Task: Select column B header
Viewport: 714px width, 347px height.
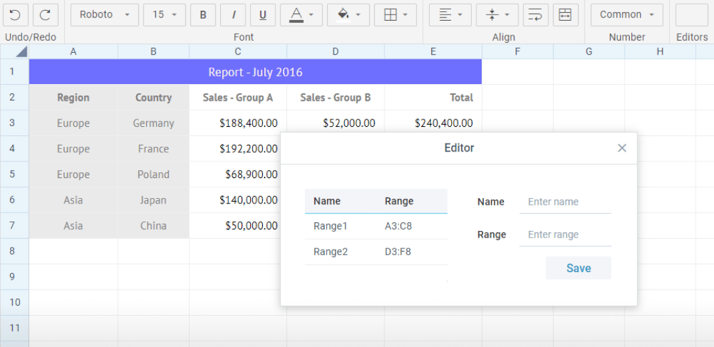Action: tap(153, 52)
